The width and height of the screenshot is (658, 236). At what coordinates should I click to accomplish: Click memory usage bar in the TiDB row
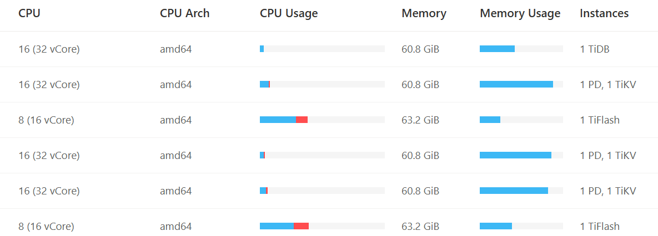521,49
